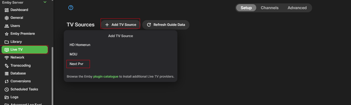Click the Scheduled Tasks clock icon

[7, 89]
